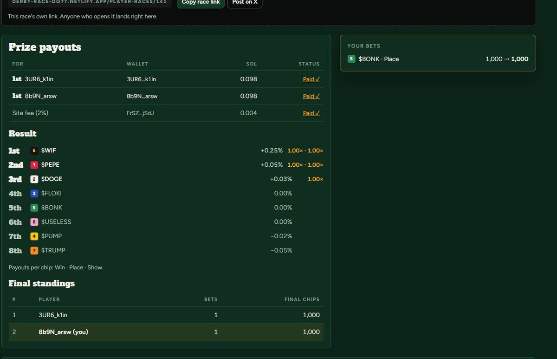The height and width of the screenshot is (359, 557).
Task: Click the $BONK badge in Result list
Action: [34, 208]
